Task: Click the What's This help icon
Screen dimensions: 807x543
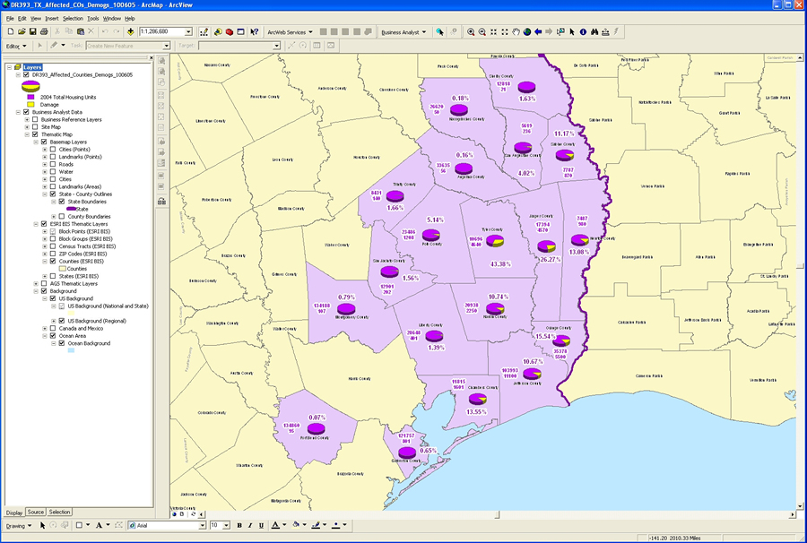Action: click(x=255, y=32)
